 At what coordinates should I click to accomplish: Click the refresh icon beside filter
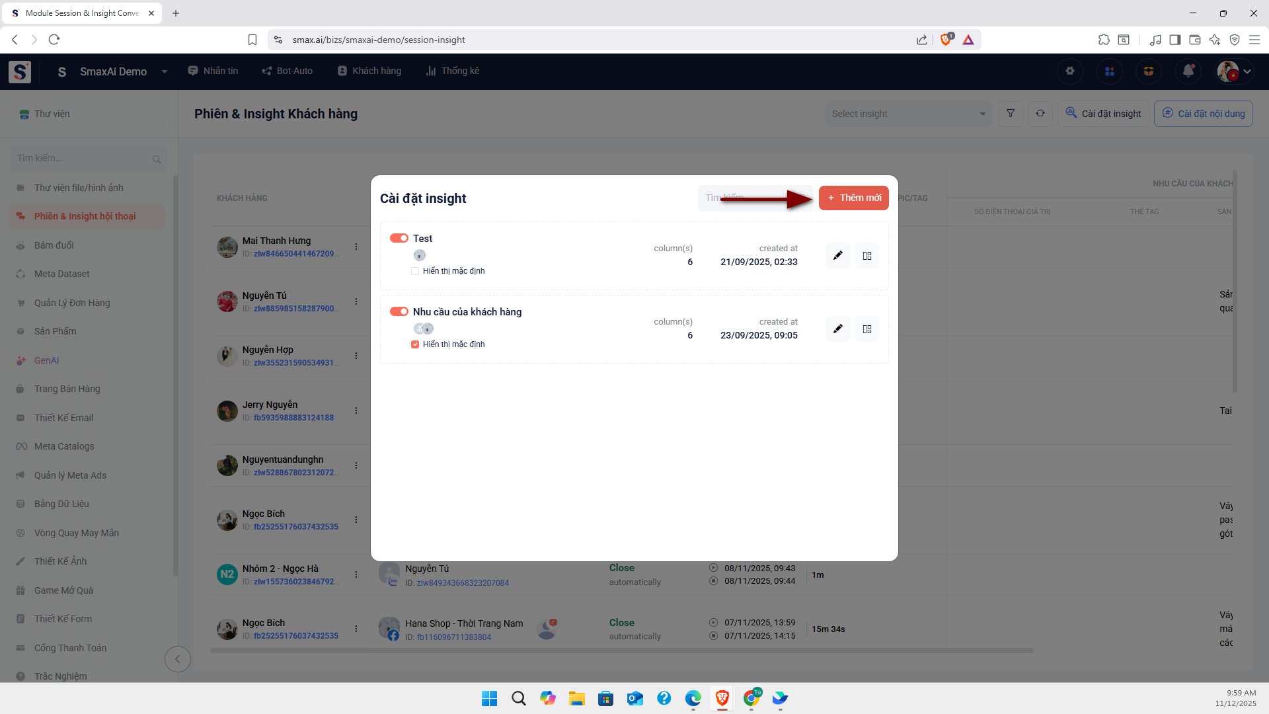(x=1040, y=114)
